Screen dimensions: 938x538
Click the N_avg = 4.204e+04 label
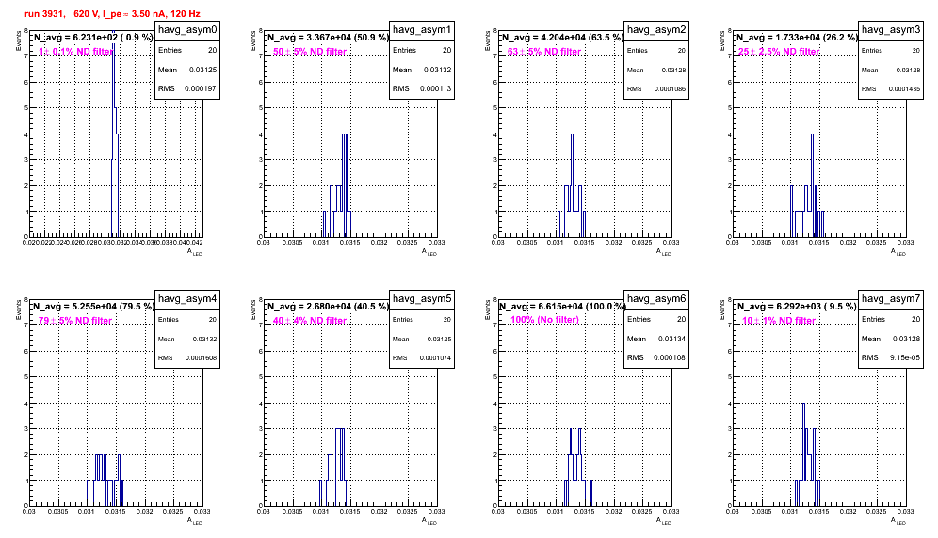click(x=562, y=38)
